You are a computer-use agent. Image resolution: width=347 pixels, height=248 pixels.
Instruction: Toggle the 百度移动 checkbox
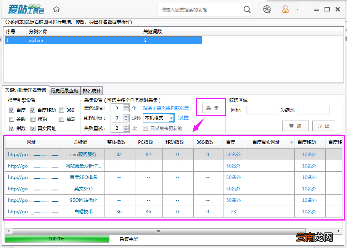click(x=33, y=110)
